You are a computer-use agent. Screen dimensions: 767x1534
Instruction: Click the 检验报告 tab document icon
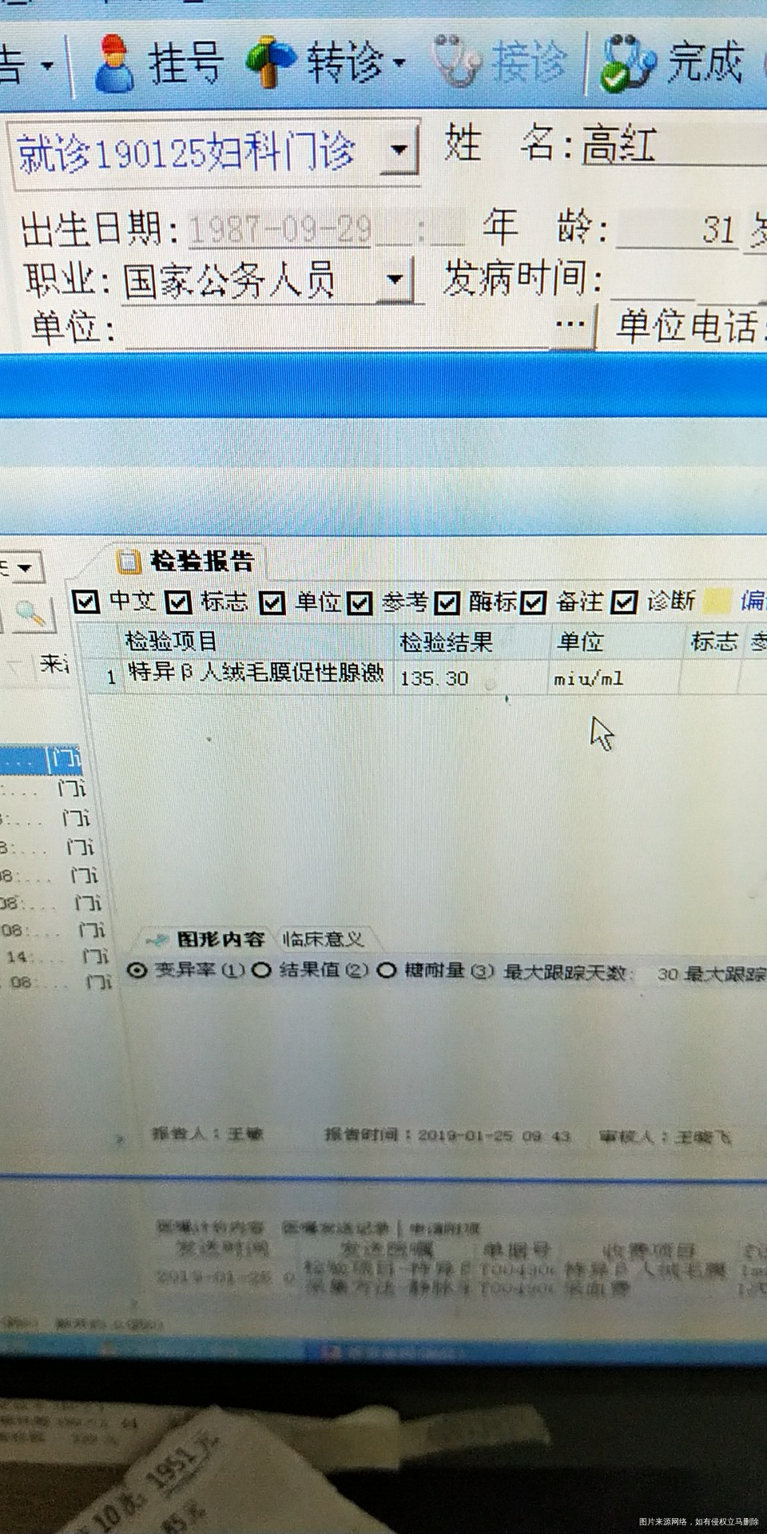tap(129, 562)
